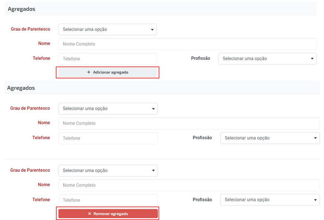Expand the first Profissão dropdown
Screen dimensions: 324x220
pos(268,58)
